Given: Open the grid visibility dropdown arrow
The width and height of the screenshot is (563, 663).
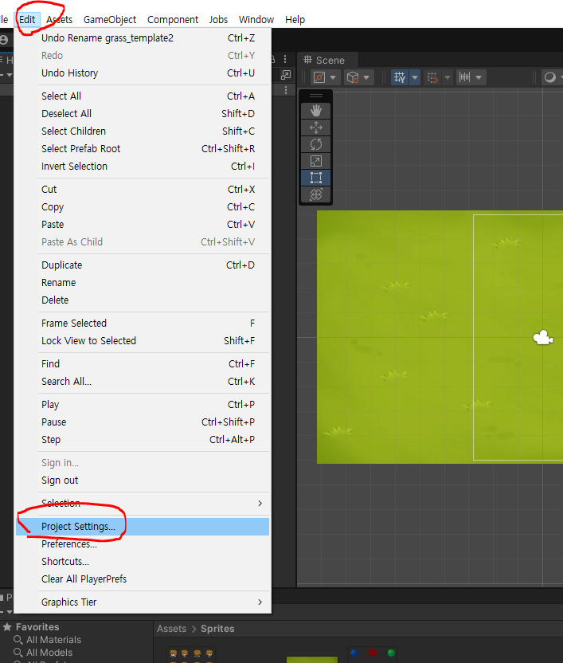Looking at the screenshot, I should [x=415, y=77].
